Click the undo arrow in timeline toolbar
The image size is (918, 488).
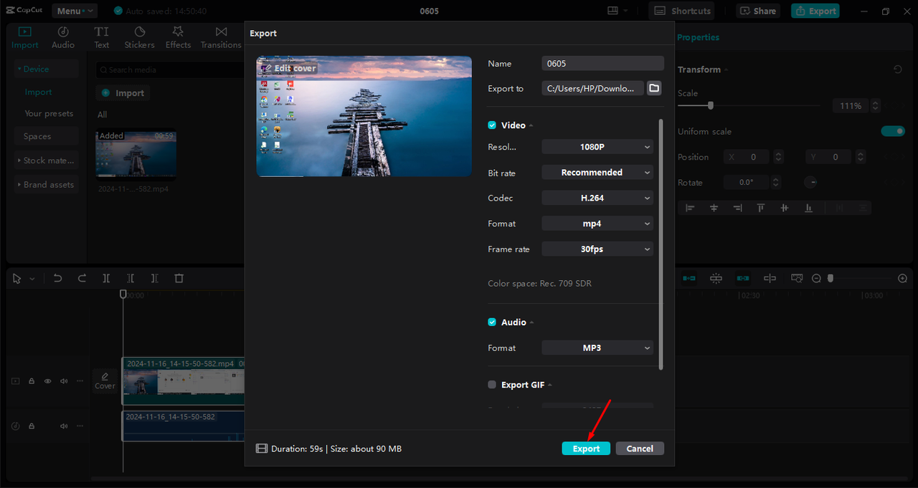pyautogui.click(x=58, y=279)
